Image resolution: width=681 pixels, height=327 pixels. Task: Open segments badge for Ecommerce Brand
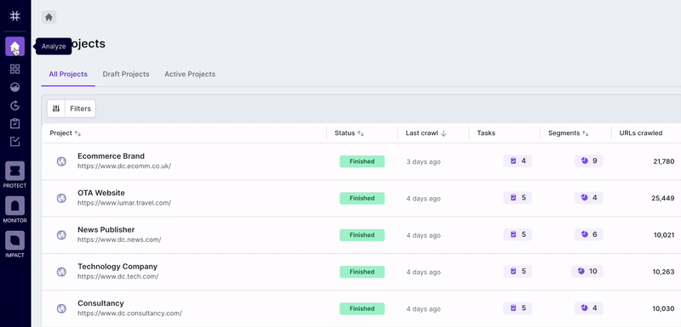tap(589, 161)
